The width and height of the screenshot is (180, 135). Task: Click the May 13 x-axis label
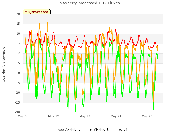click(x=53, y=116)
